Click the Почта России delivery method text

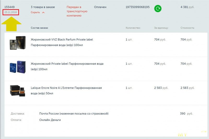(74, 114)
